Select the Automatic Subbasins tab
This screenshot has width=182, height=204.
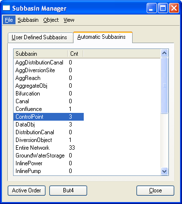point(103,37)
